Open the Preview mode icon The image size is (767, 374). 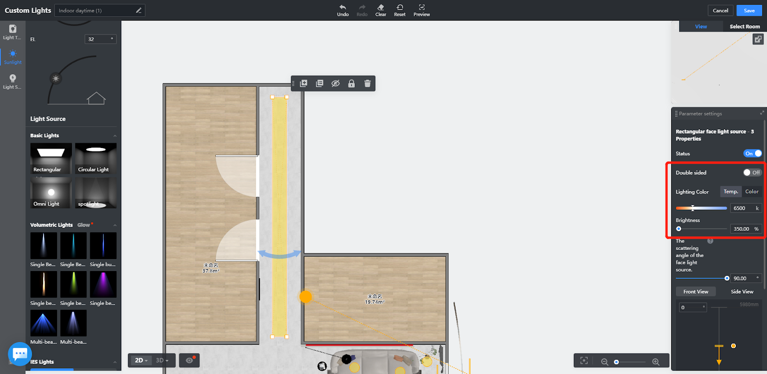point(421,8)
